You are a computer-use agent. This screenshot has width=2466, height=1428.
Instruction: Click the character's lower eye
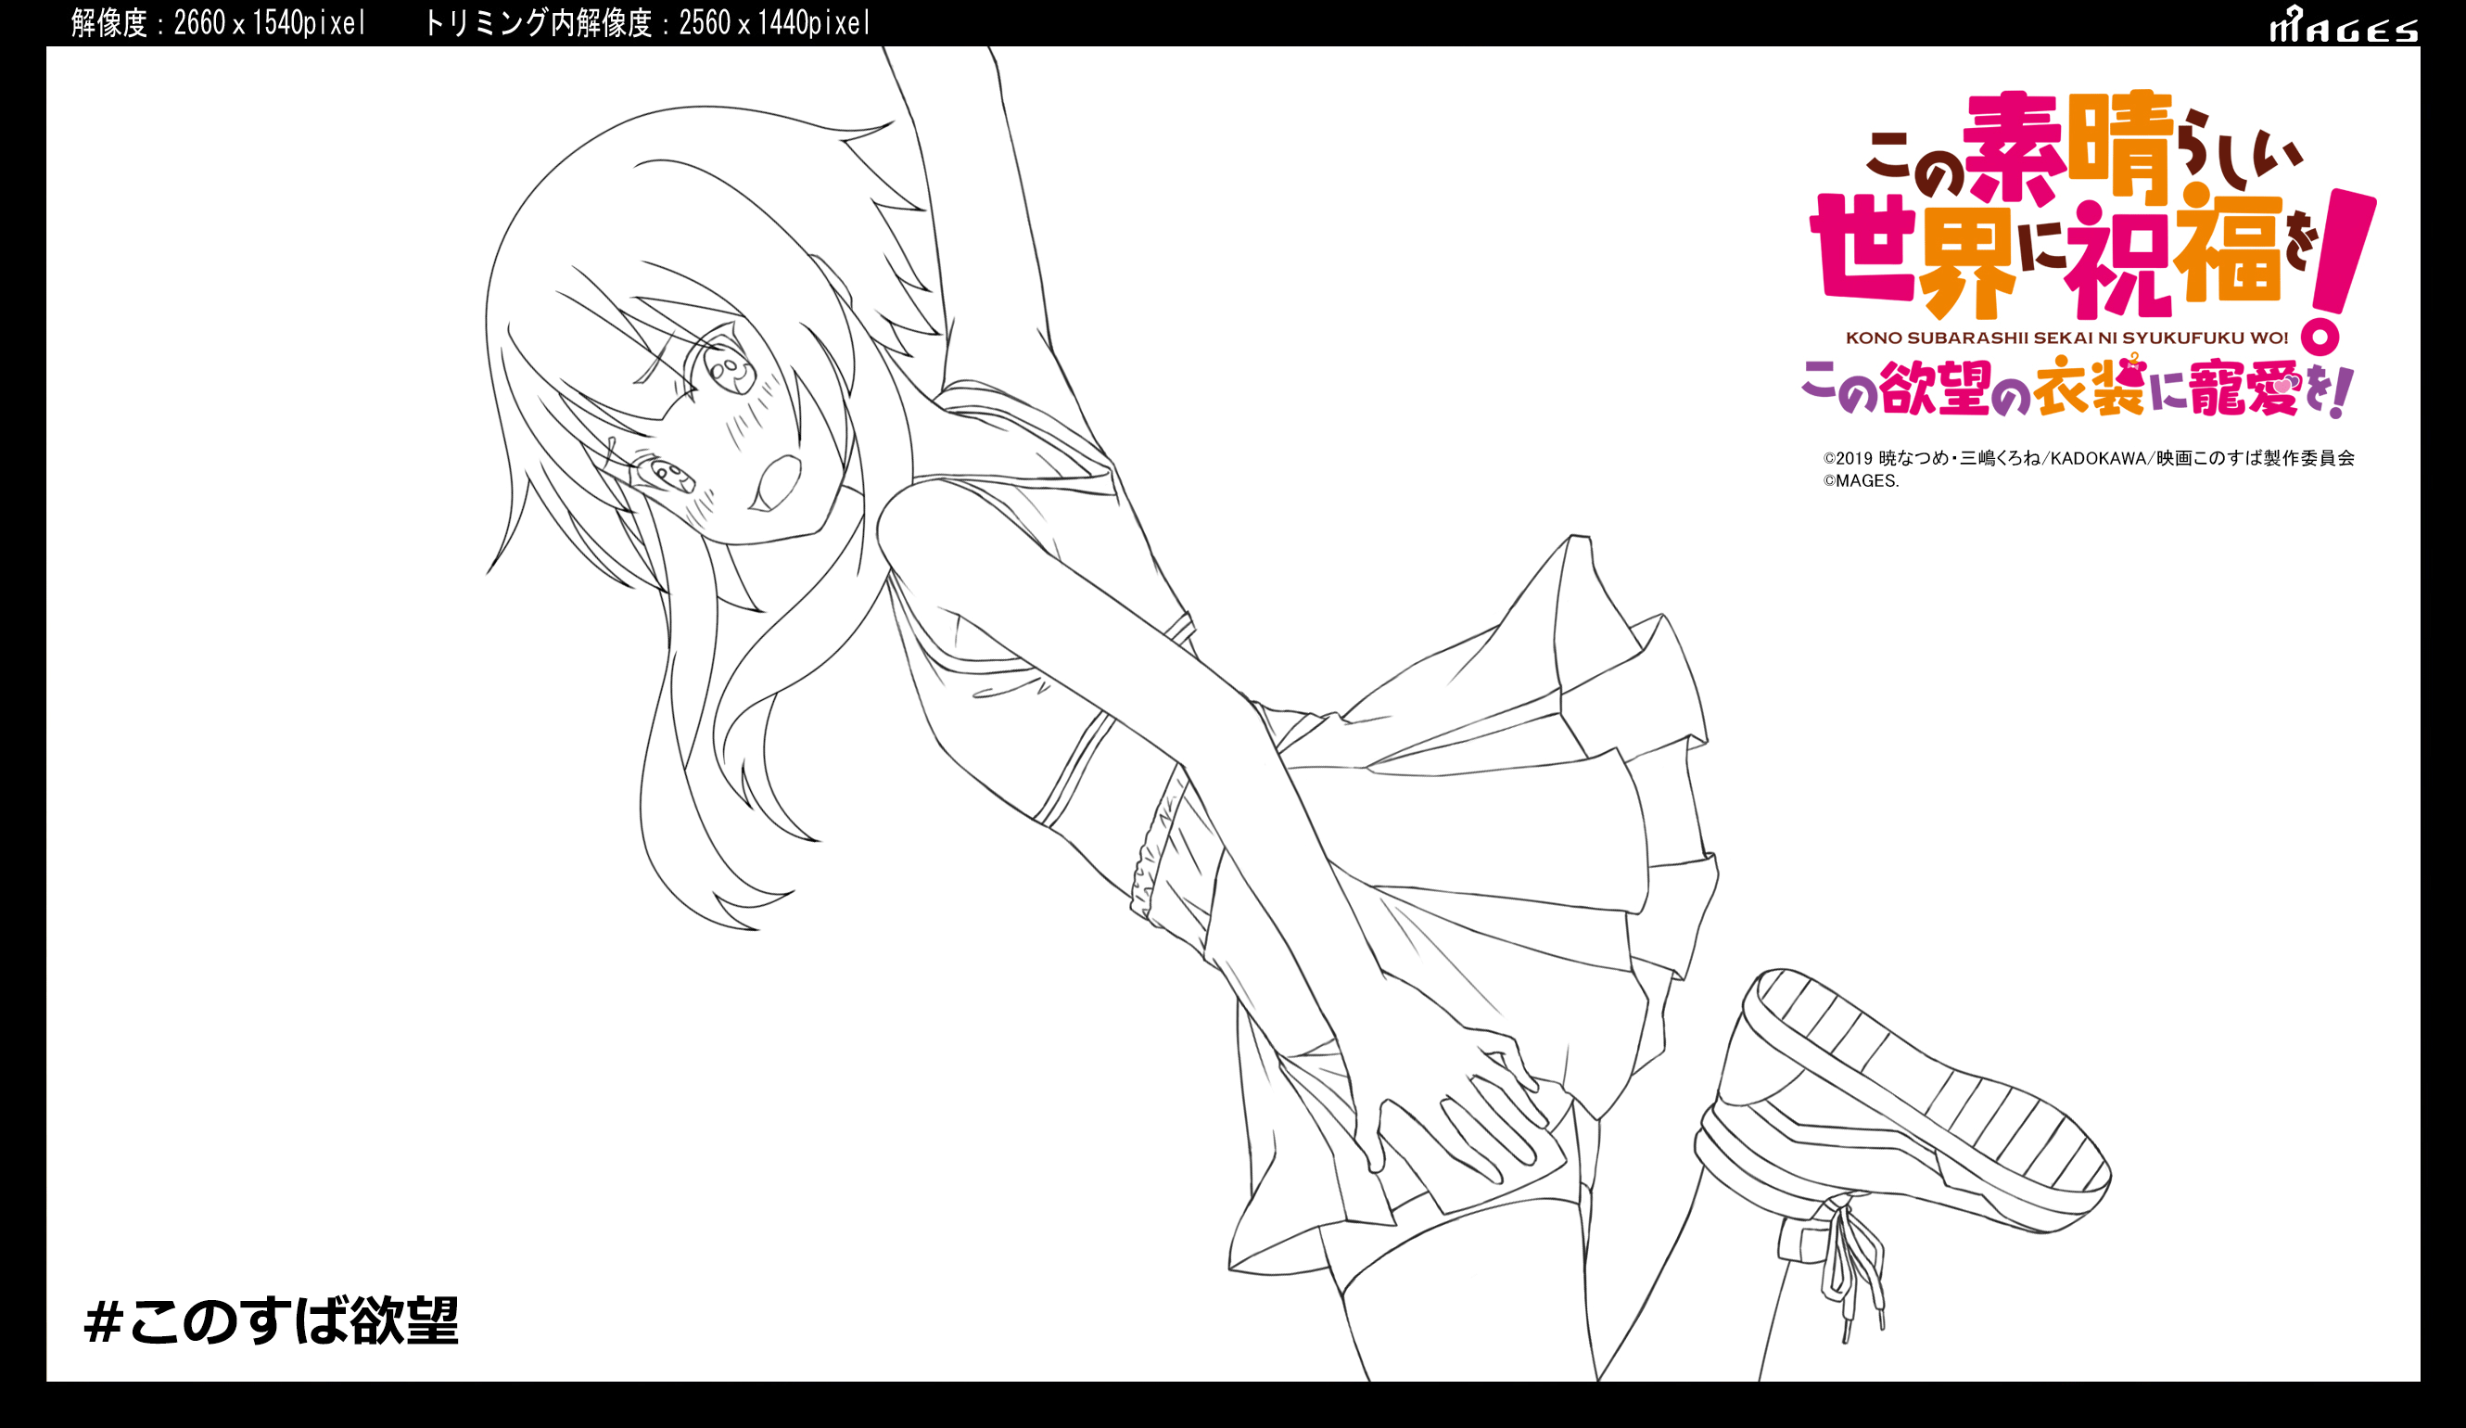point(673,477)
